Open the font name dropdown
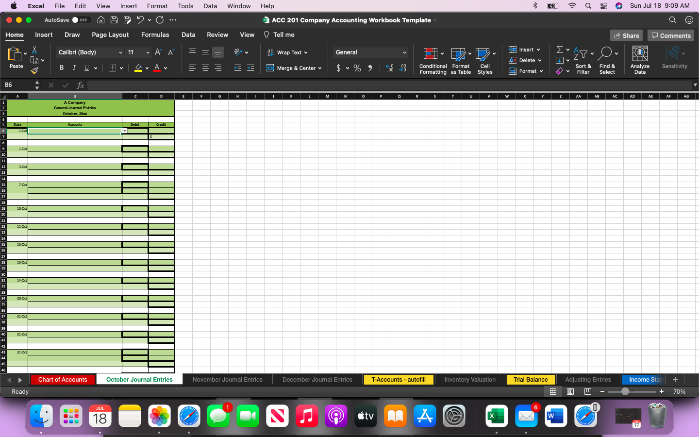Viewport: 699px width, 437px height. pos(120,52)
